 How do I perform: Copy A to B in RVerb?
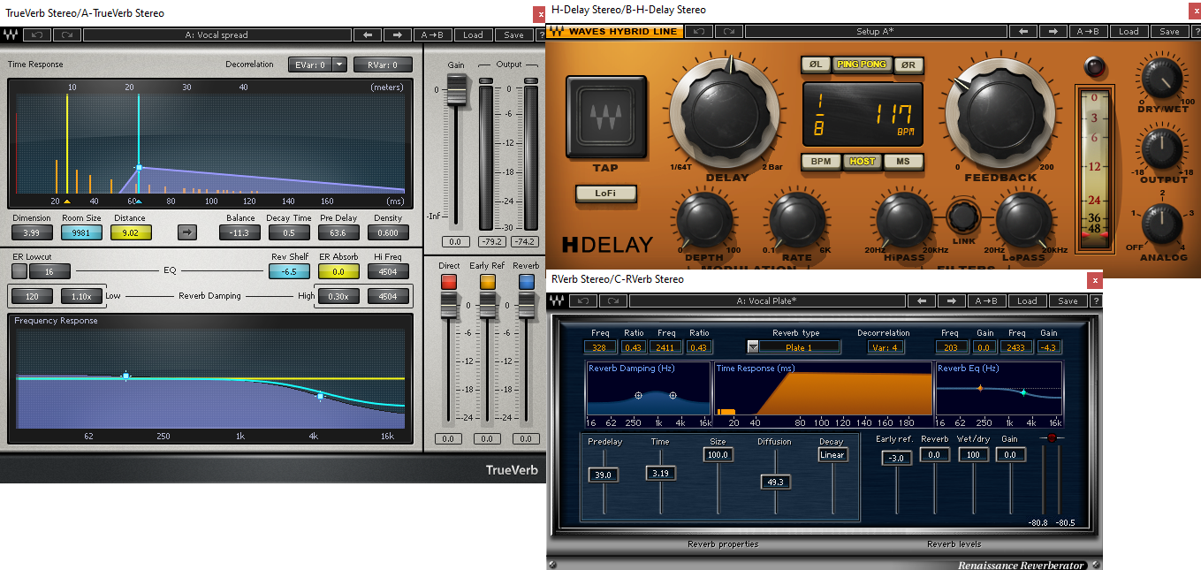987,300
